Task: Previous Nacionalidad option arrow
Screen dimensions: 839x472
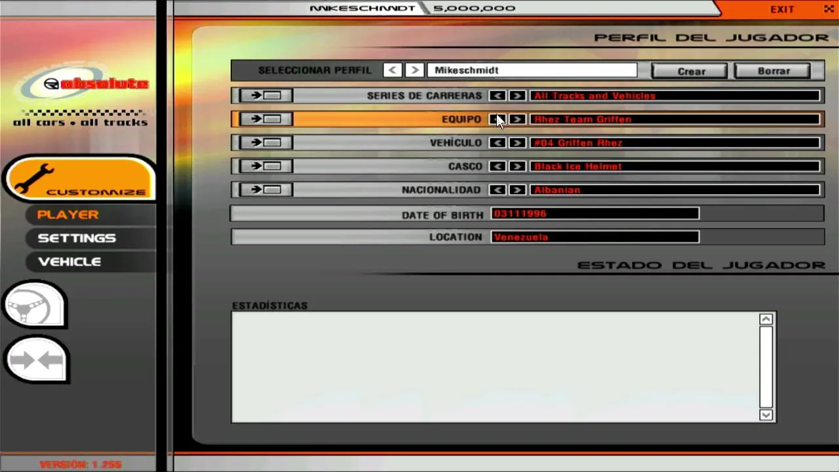Action: (x=498, y=190)
